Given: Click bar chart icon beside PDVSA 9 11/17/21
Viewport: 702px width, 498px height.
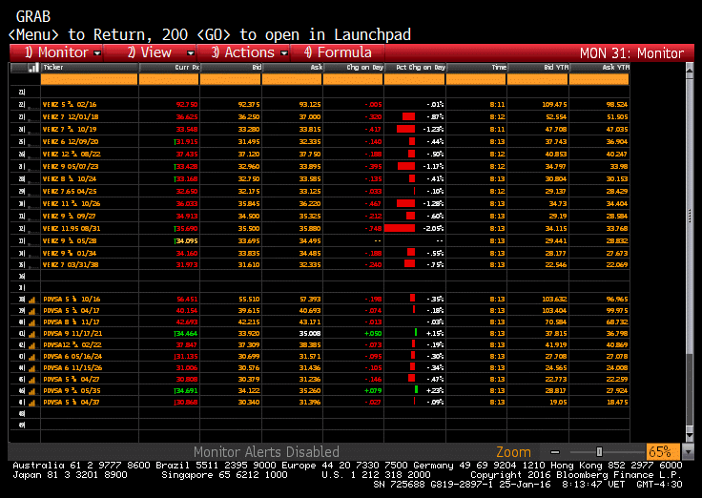Looking at the screenshot, I should 32,334.
